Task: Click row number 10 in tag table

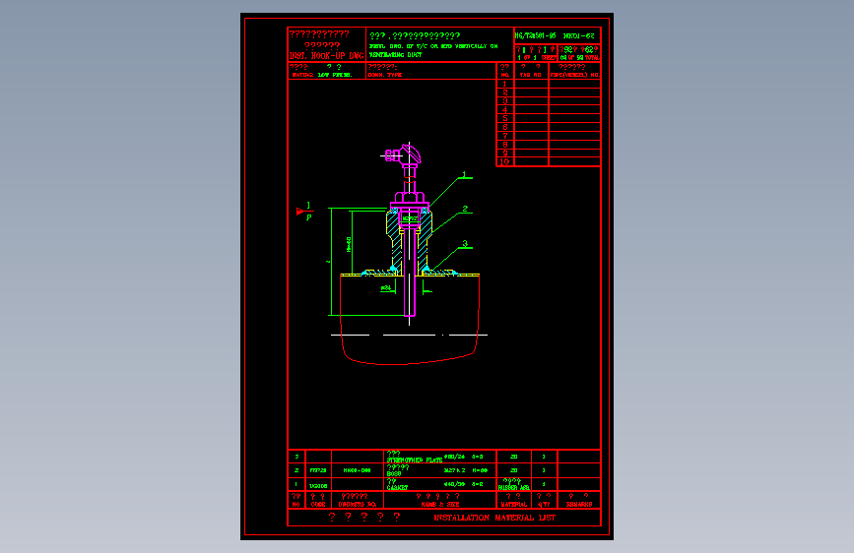Action: [504, 161]
